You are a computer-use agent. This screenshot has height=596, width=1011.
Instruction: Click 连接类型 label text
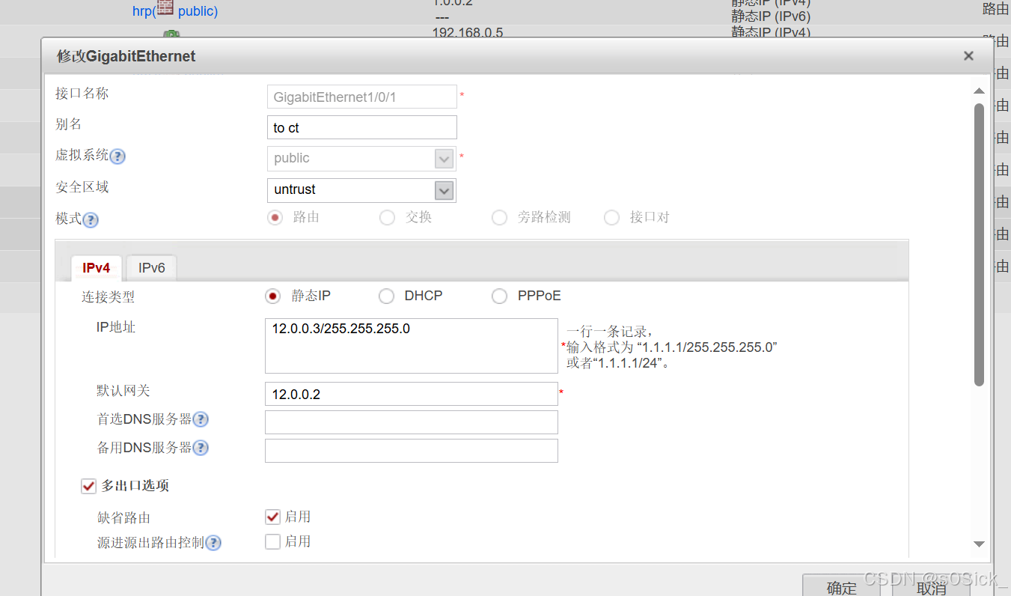click(109, 297)
